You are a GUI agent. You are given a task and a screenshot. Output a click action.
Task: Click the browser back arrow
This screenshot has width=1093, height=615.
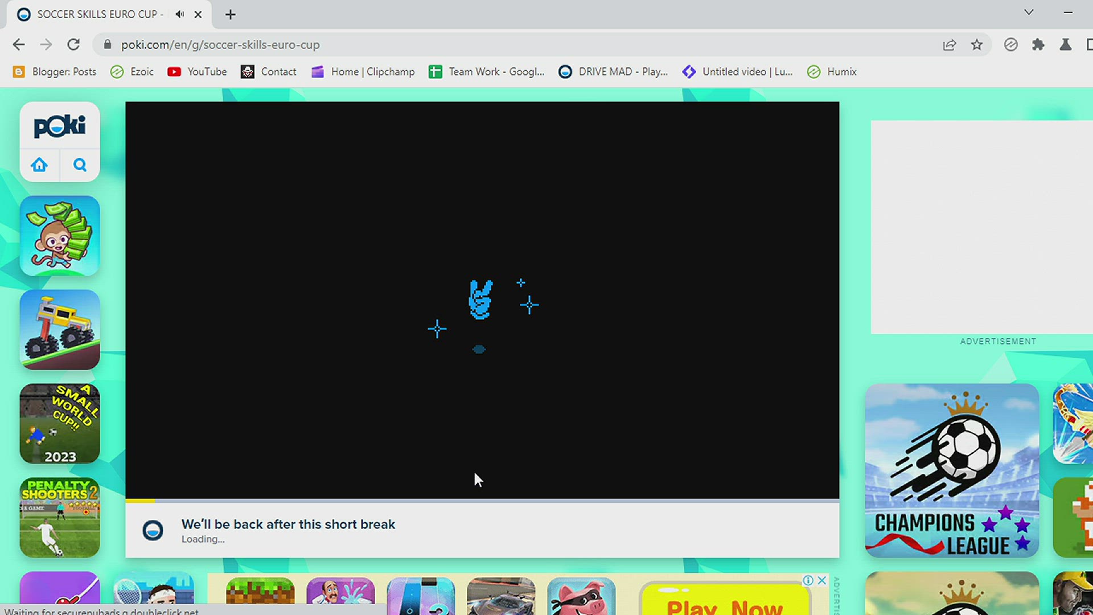(19, 44)
